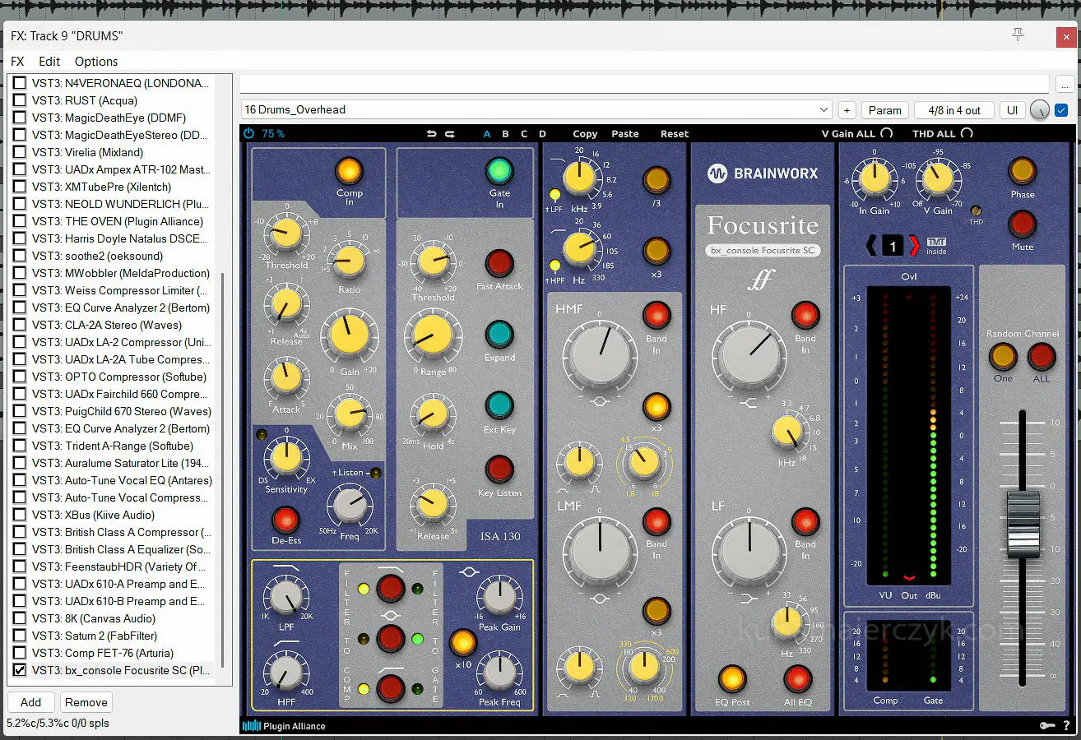Open the Options menu

(96, 62)
